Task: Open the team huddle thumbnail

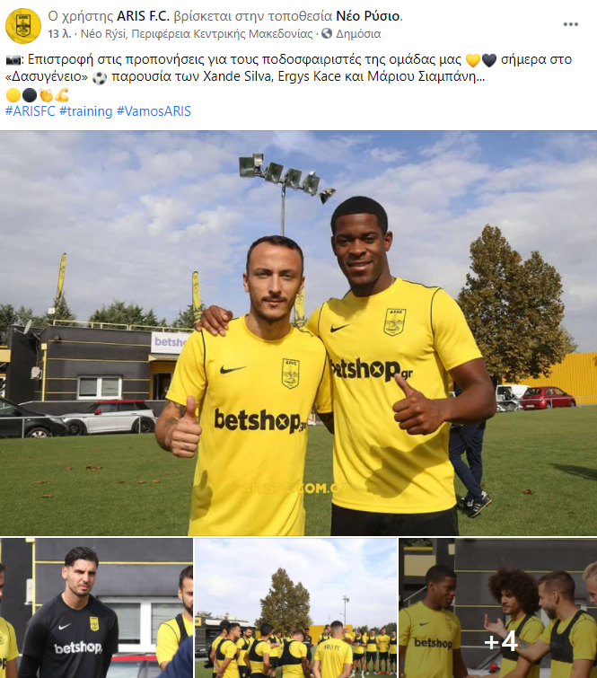Action: pyautogui.click(x=295, y=608)
